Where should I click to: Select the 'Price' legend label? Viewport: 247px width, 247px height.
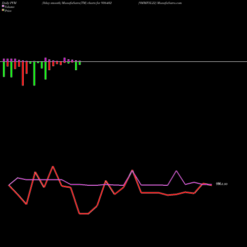click(8, 11)
